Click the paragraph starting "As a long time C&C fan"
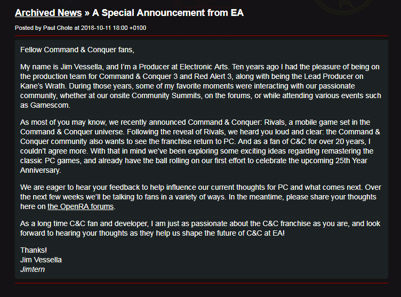401x297 pixels. pyautogui.click(x=200, y=229)
